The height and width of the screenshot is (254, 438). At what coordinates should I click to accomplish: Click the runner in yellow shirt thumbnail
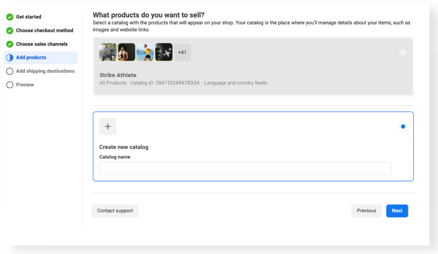click(x=145, y=52)
